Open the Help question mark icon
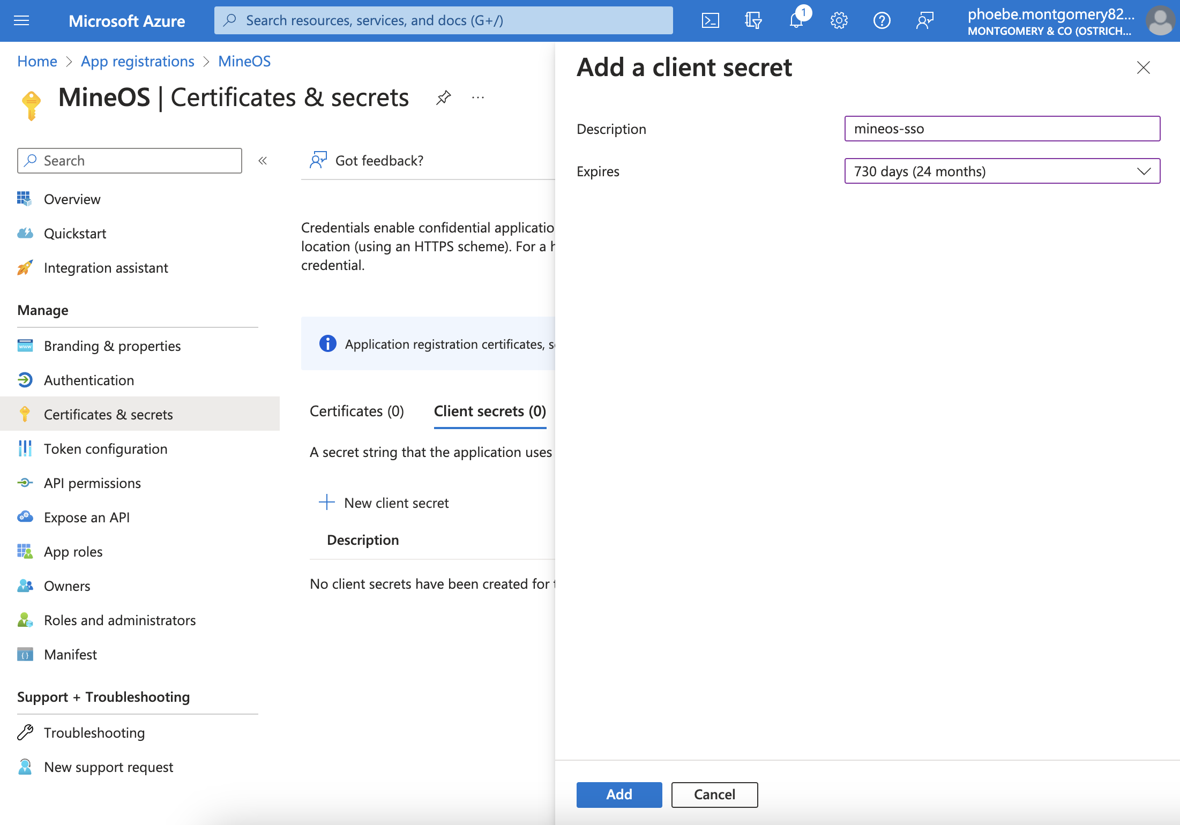Viewport: 1180px width, 825px height. 882,21
